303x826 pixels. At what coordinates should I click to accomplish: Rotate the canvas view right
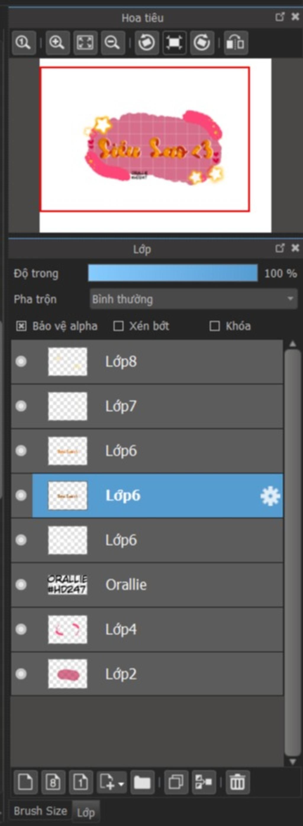pyautogui.click(x=202, y=43)
